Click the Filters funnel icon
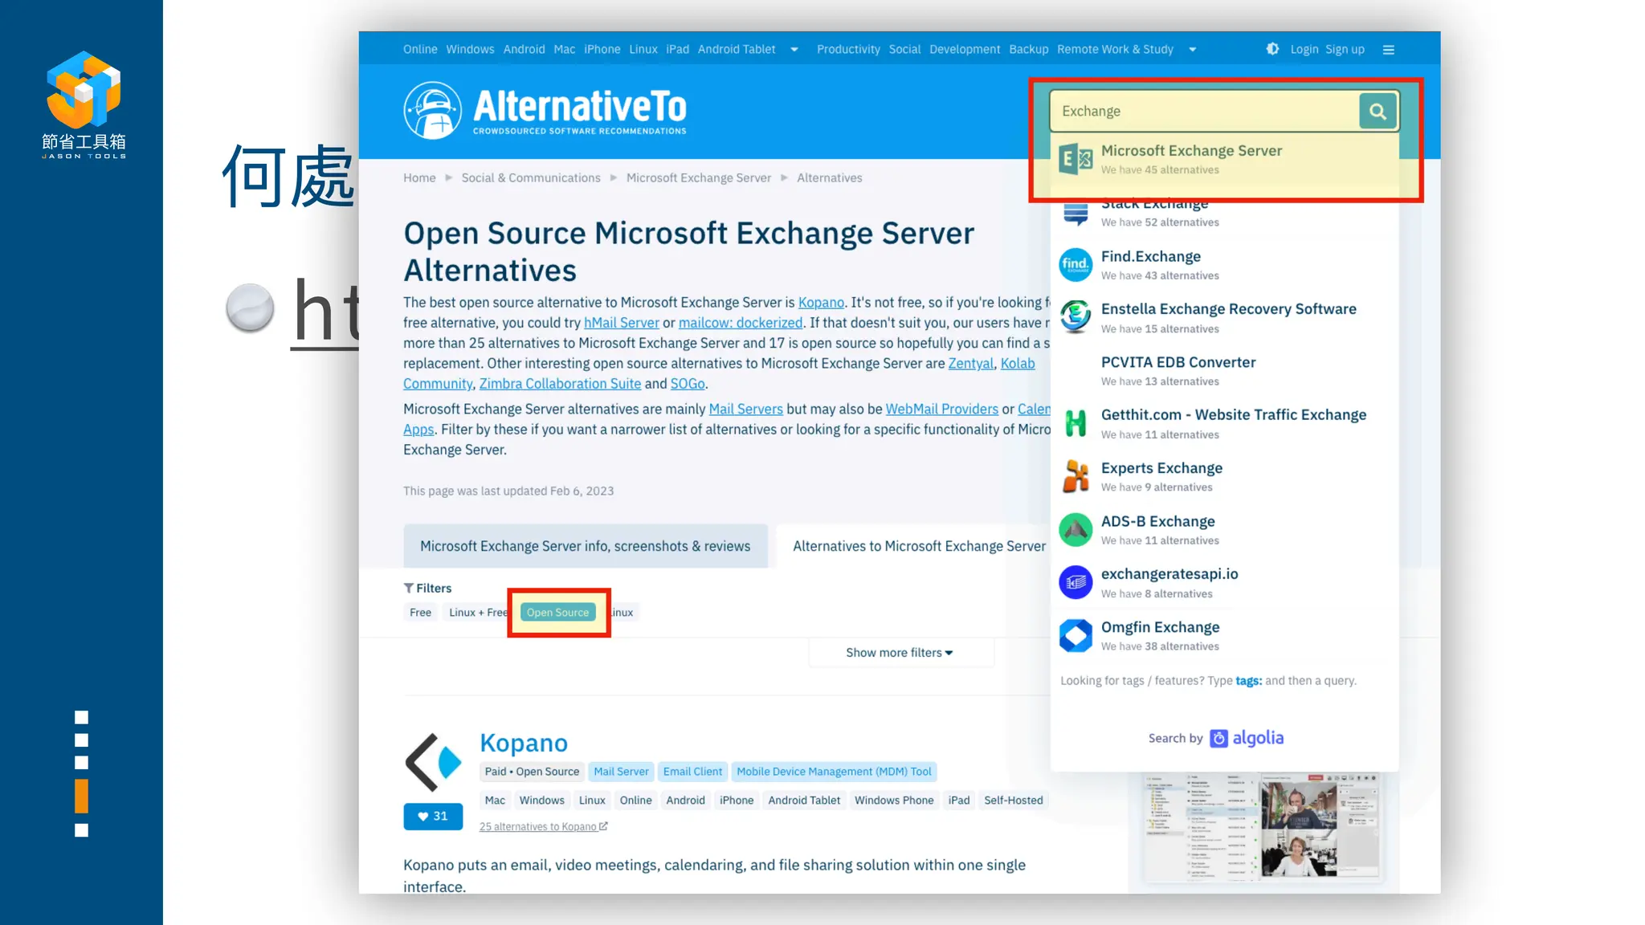This screenshot has height=925, width=1645. pos(409,589)
